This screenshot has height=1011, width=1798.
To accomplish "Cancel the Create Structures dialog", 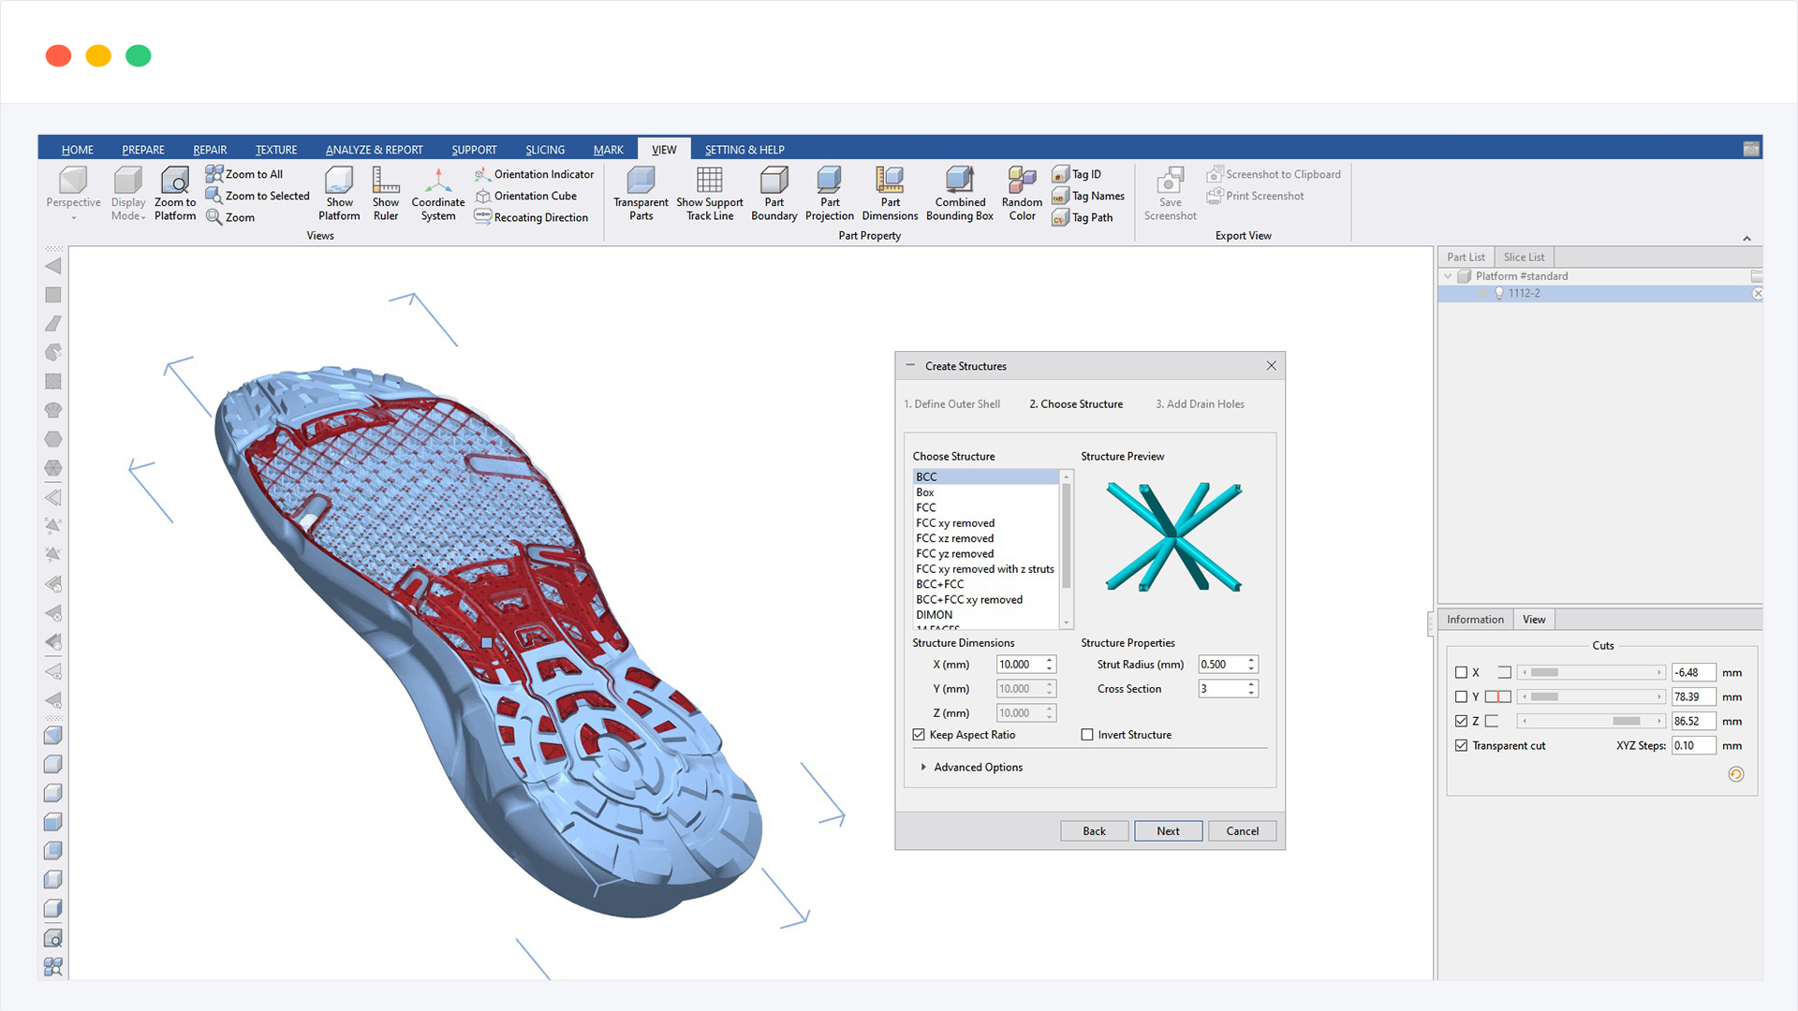I will point(1243,831).
